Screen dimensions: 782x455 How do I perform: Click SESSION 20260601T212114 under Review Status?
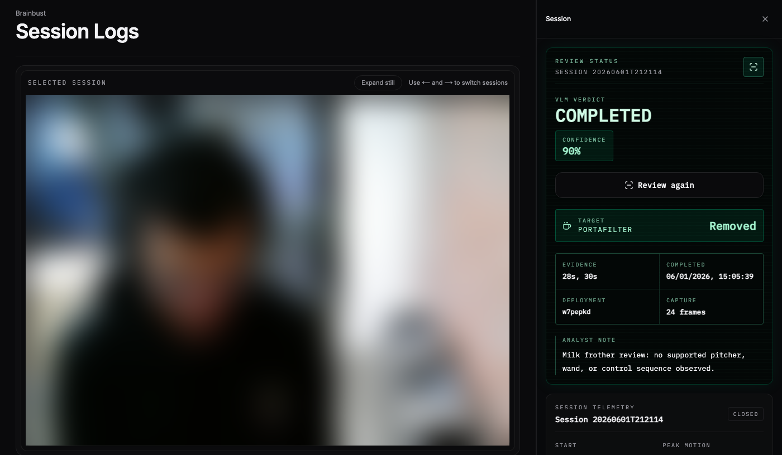tap(609, 72)
